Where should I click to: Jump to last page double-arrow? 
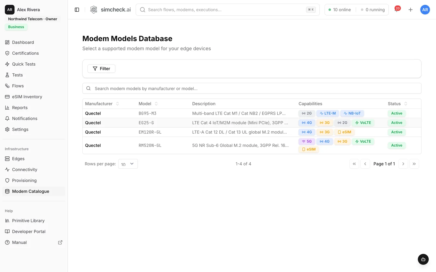tap(414, 164)
